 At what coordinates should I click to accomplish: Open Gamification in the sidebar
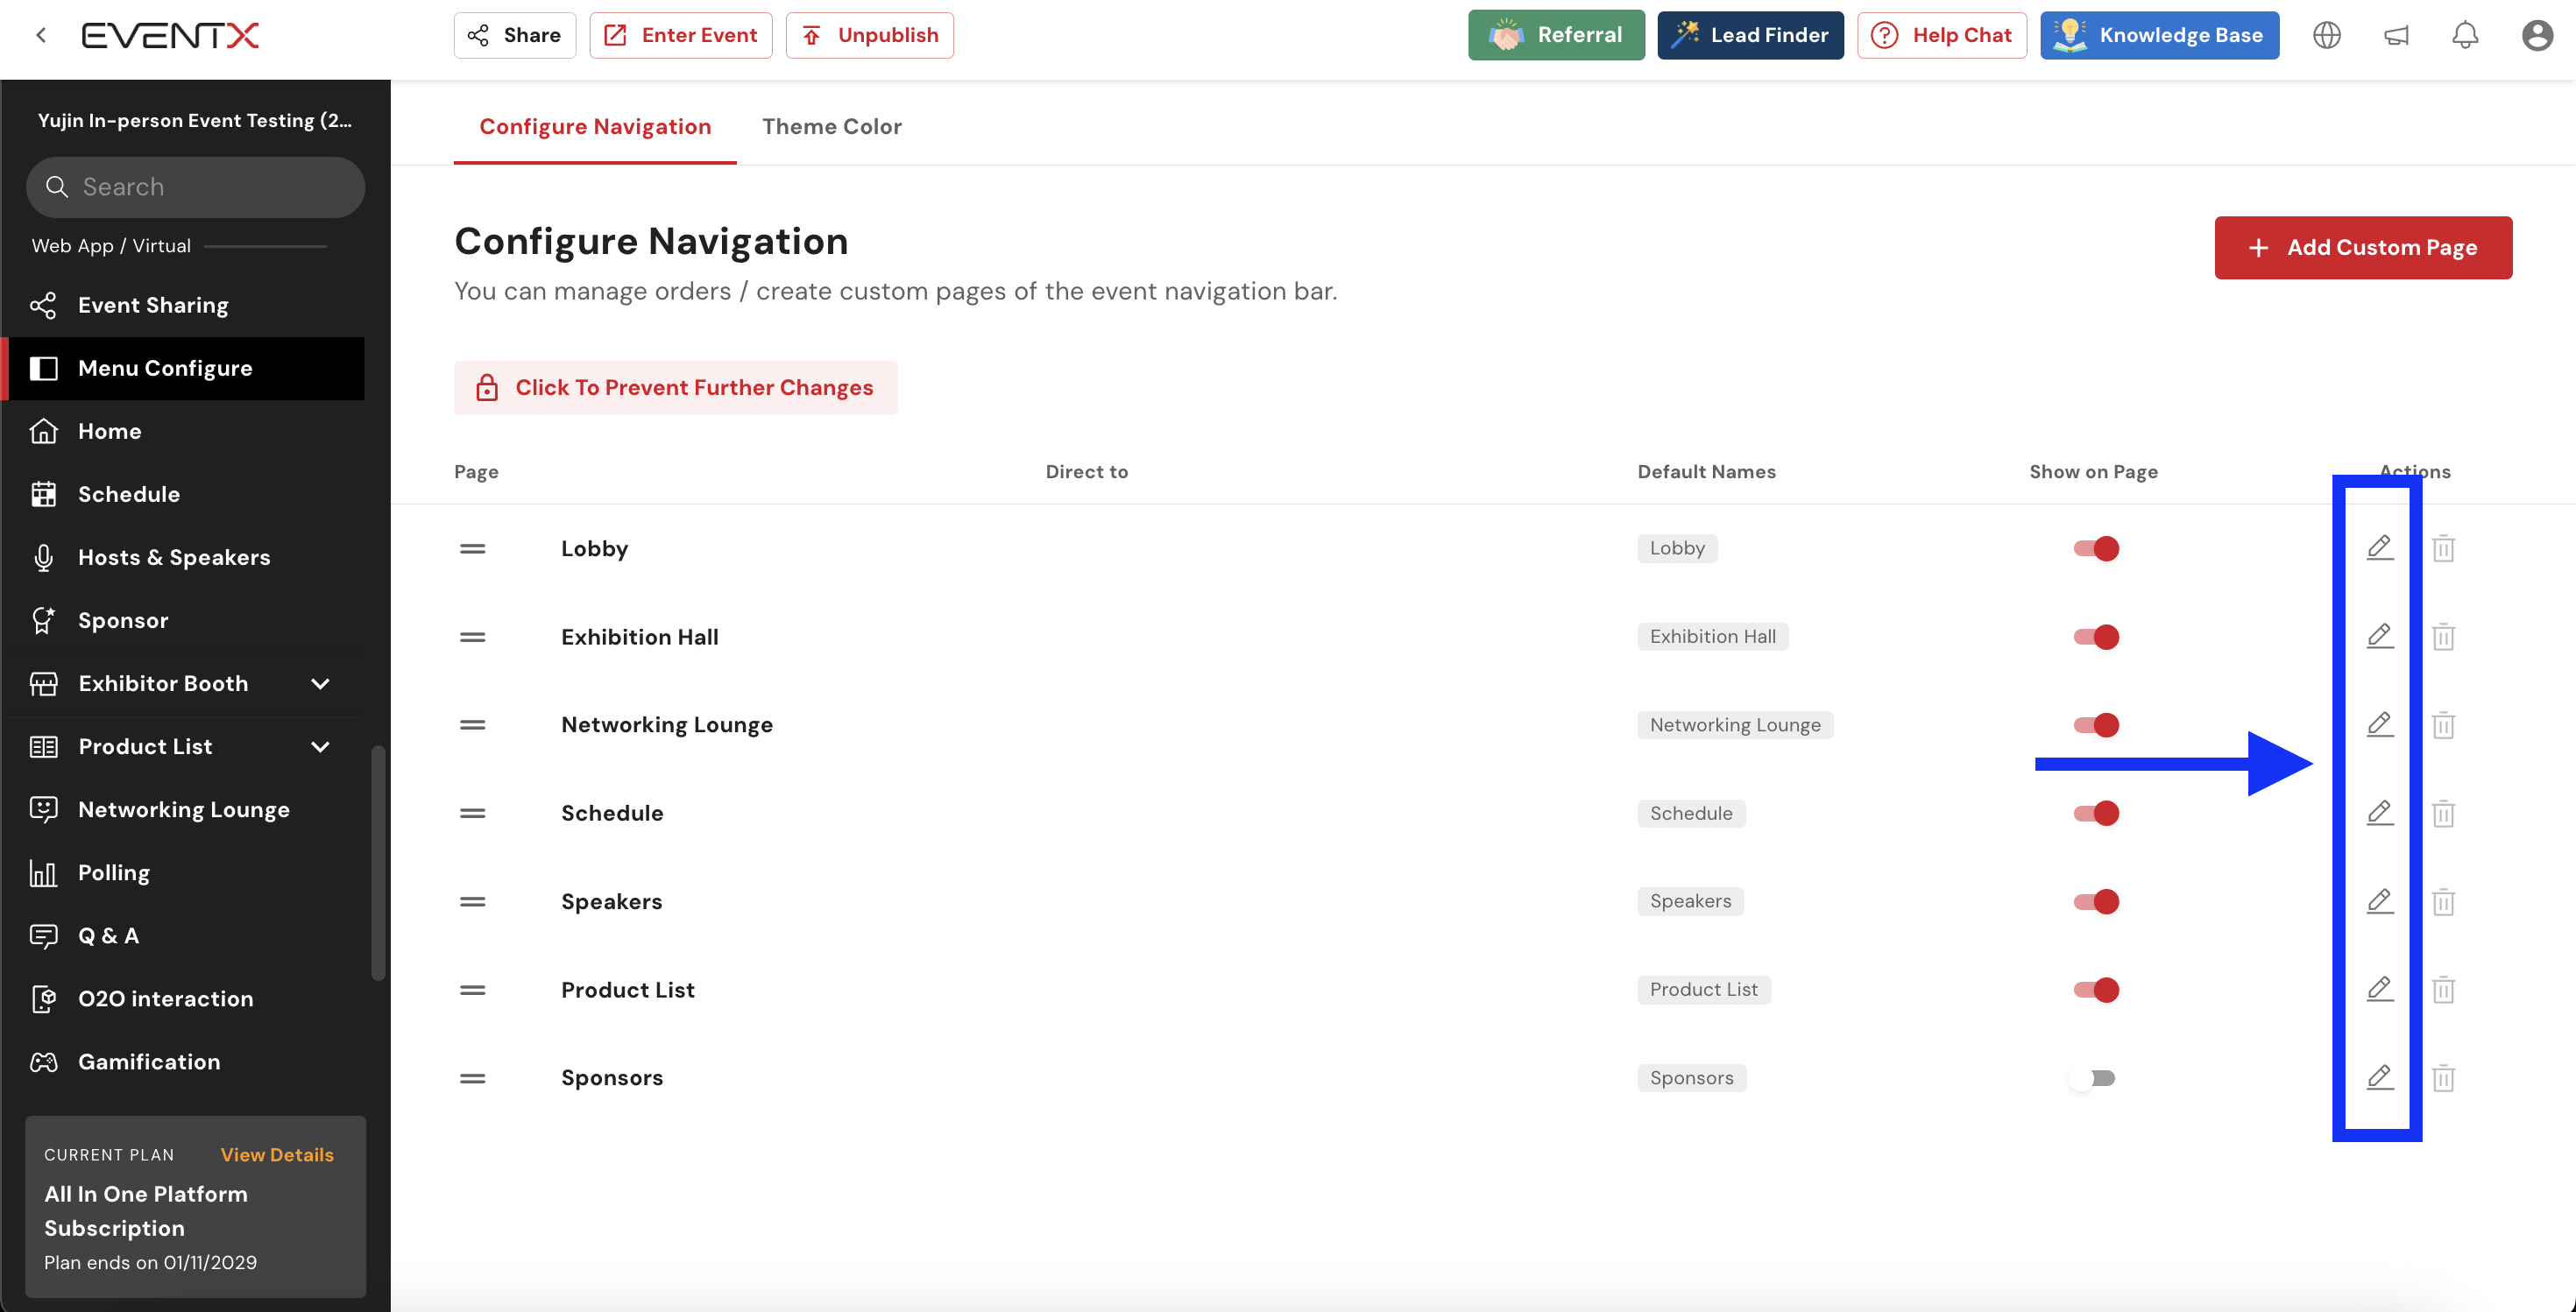[149, 1062]
